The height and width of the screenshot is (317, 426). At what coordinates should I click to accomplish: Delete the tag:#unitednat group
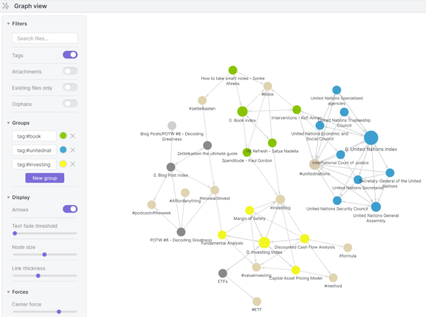click(73, 150)
